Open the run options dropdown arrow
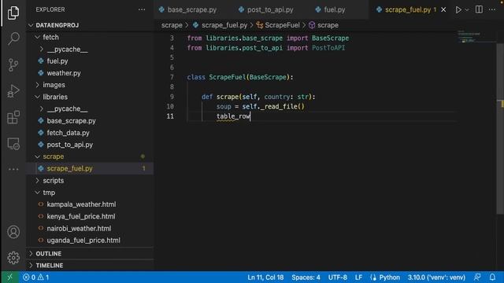Viewport: 504px width, 283px height. pyautogui.click(x=467, y=9)
